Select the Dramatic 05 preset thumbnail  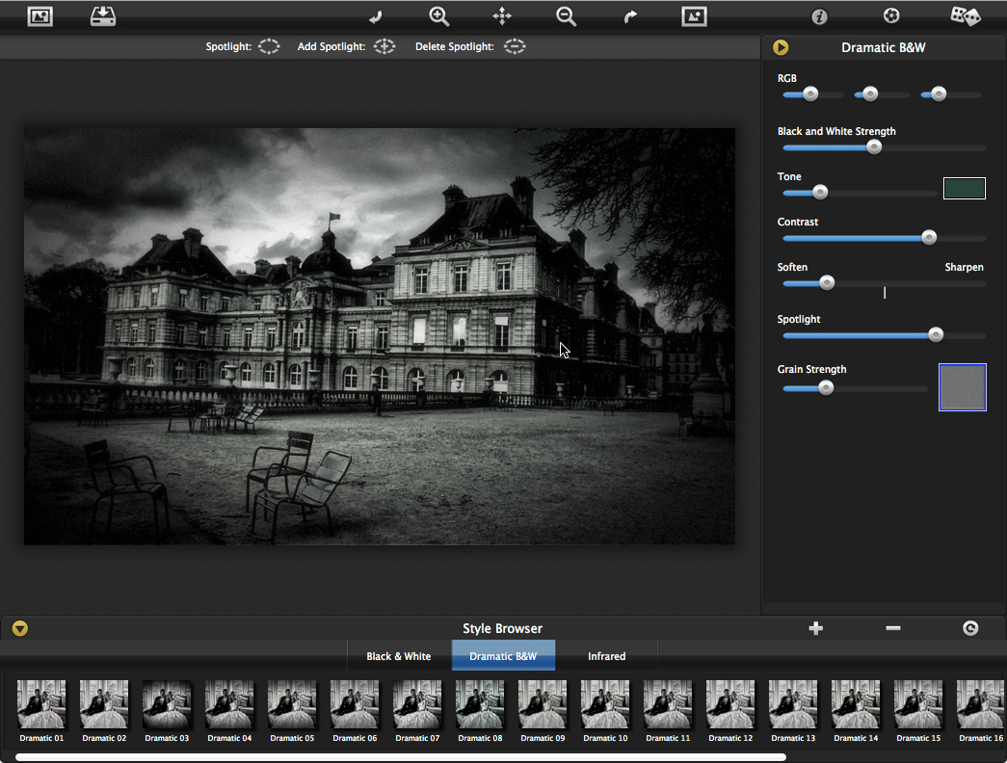pyautogui.click(x=291, y=704)
